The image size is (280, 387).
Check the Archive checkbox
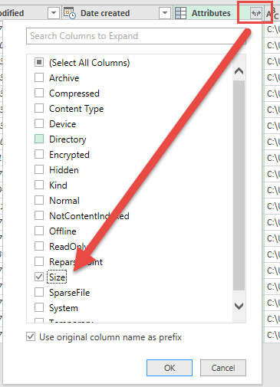coord(39,77)
